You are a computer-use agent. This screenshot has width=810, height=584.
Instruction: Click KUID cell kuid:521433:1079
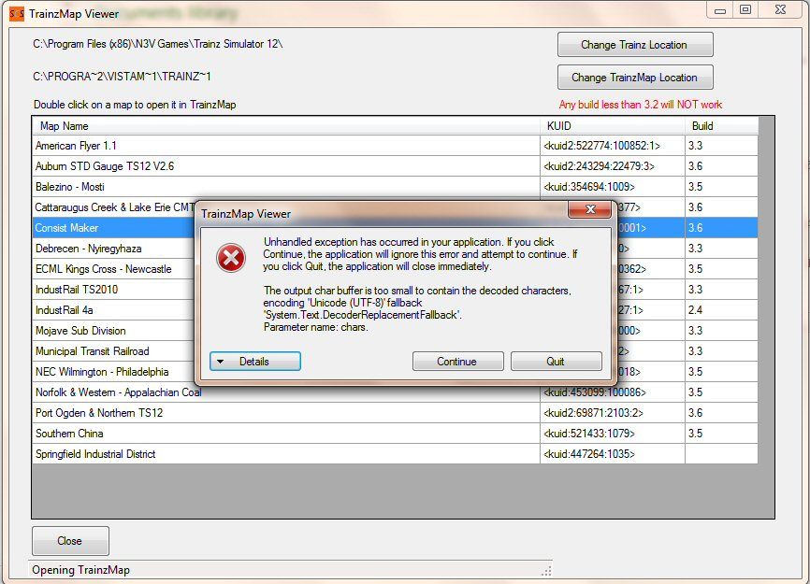[613, 434]
